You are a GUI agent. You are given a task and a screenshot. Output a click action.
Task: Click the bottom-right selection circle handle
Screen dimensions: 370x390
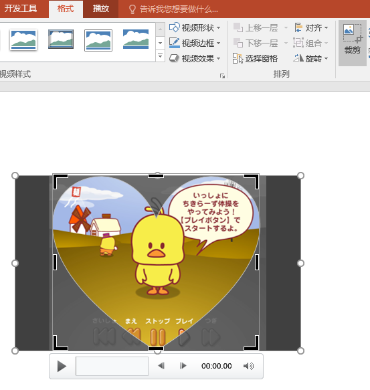(300, 351)
